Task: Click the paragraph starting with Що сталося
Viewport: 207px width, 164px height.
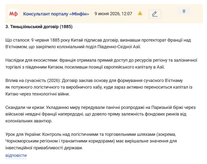Action: coord(98,44)
